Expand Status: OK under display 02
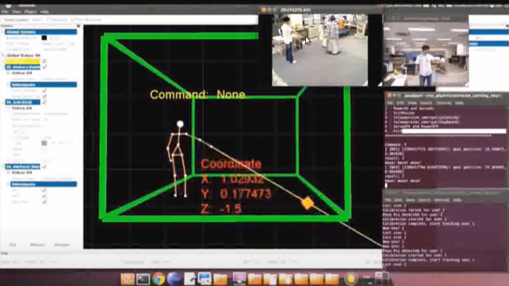This screenshot has width=509, height=286. [x=9, y=73]
